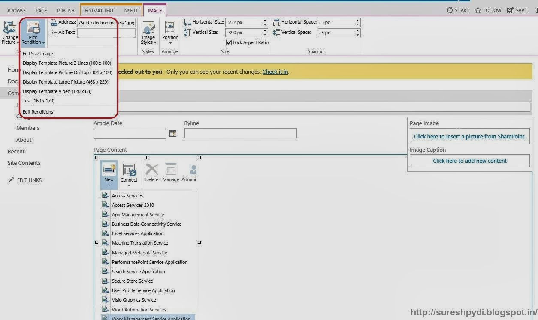Screen dimensions: 538x320
Task: Switch to the Insert tab
Action: [x=130, y=11]
